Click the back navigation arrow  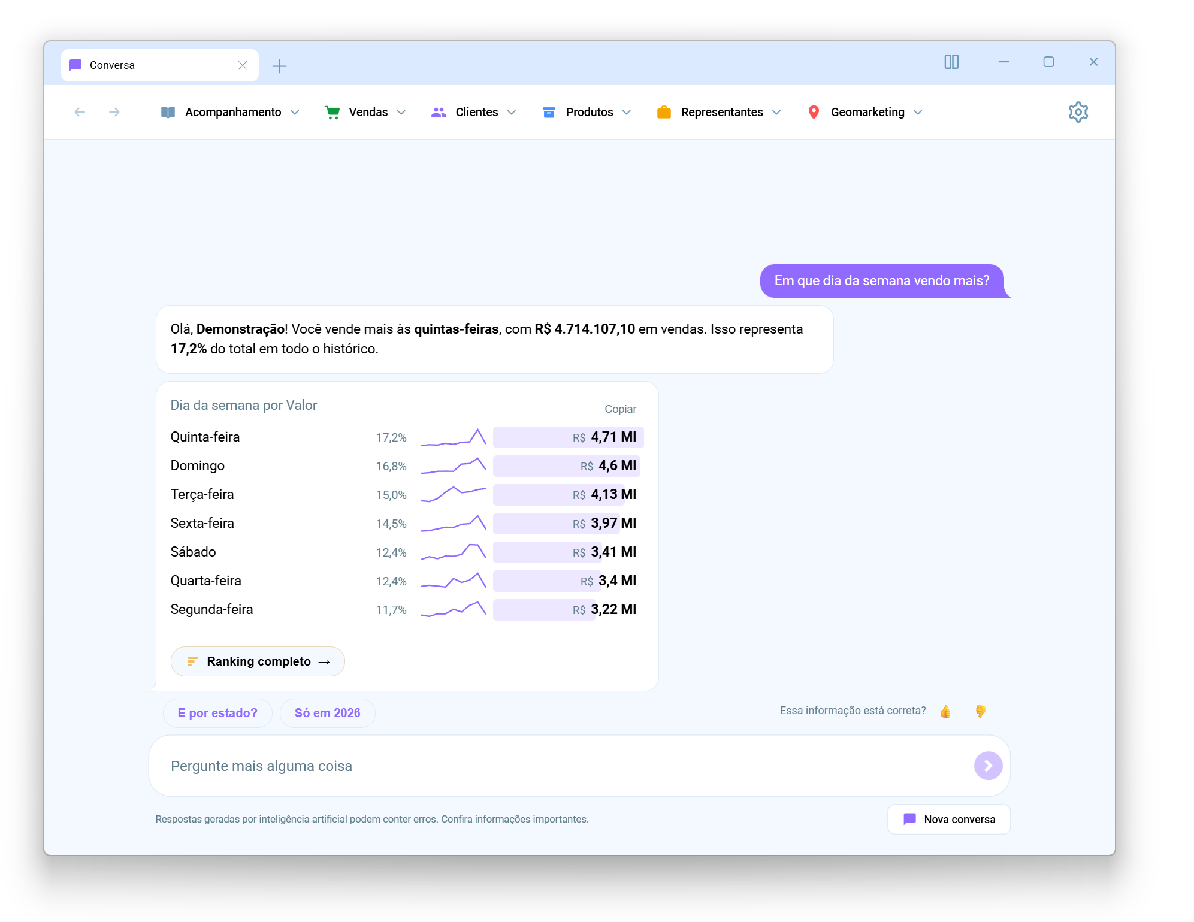(x=80, y=112)
